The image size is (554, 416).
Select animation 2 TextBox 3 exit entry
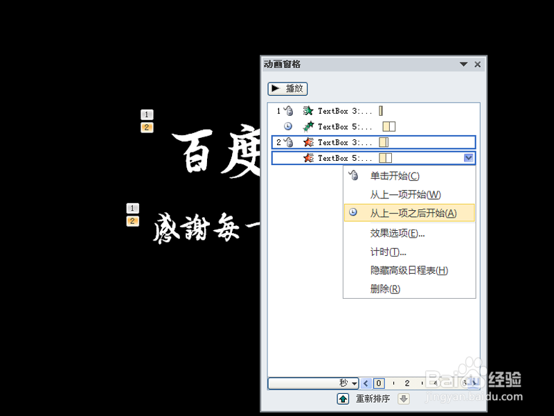coord(373,142)
